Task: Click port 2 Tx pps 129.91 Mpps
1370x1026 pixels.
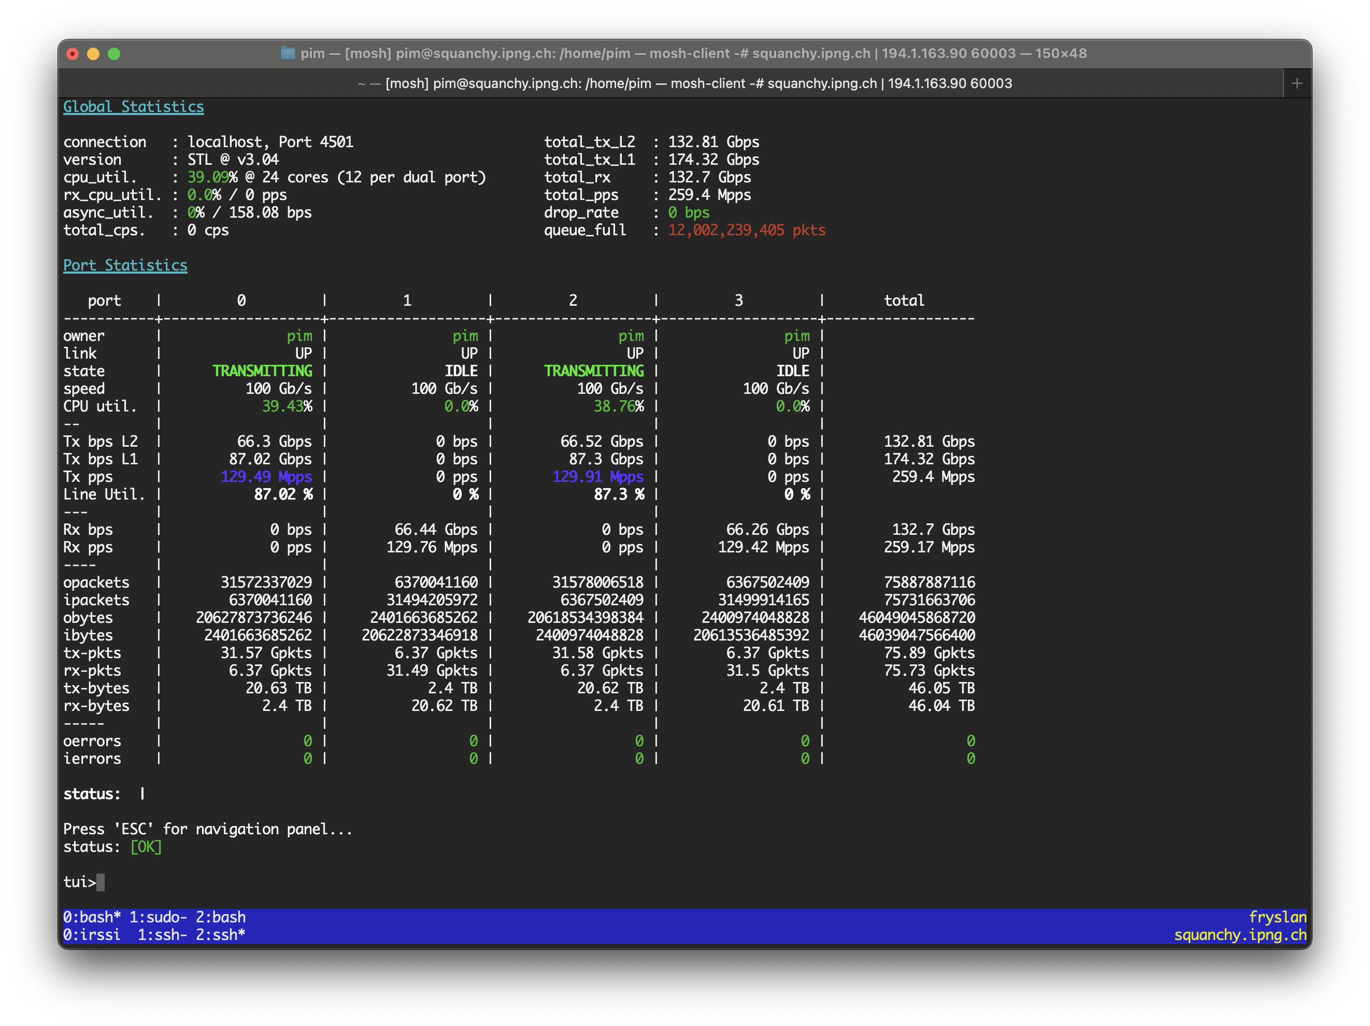Action: point(597,476)
